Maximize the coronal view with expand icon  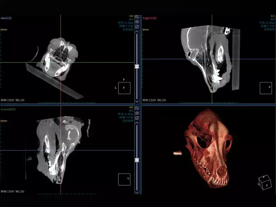[137, 118]
